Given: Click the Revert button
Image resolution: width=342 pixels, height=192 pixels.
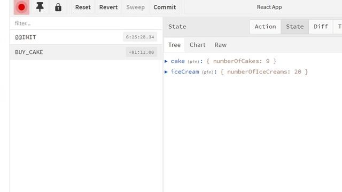Looking at the screenshot, I should [108, 7].
